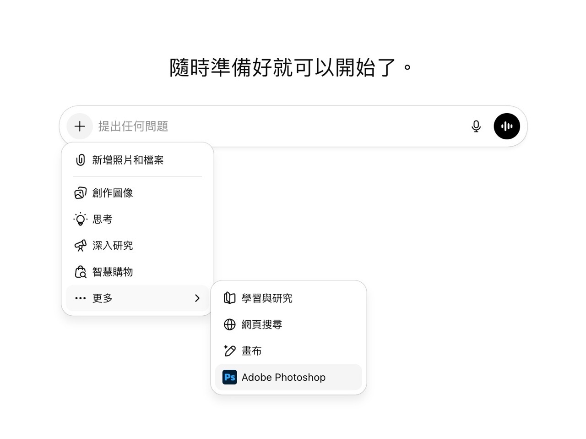Image resolution: width=586 pixels, height=439 pixels.
Task: Enable 深入研究 deep research mode
Action: click(112, 246)
